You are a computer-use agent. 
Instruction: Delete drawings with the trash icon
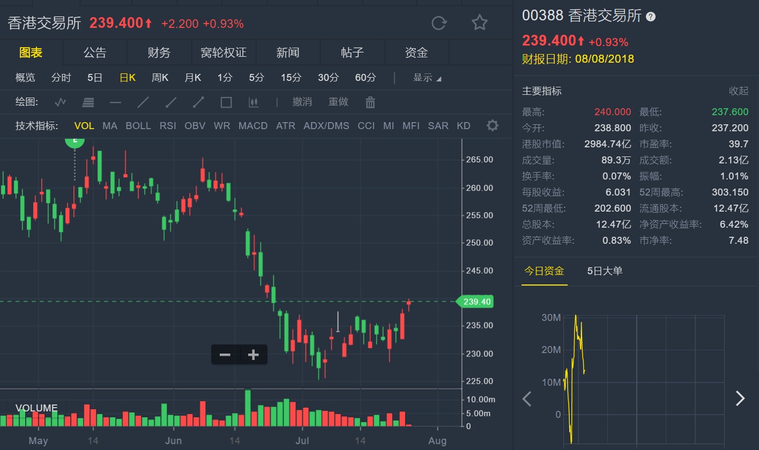370,102
